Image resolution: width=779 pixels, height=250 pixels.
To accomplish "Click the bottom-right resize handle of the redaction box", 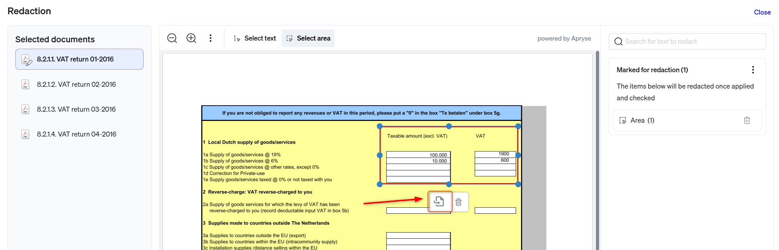I will pos(518,184).
